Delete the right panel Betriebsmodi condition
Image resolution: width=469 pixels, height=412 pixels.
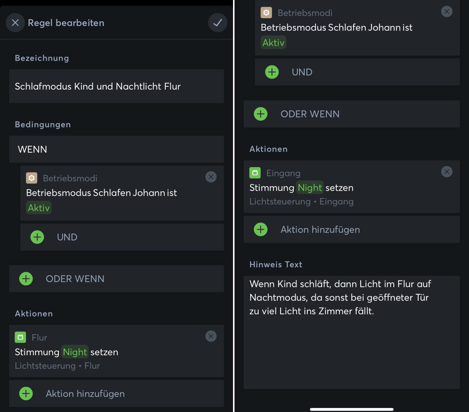tap(447, 11)
